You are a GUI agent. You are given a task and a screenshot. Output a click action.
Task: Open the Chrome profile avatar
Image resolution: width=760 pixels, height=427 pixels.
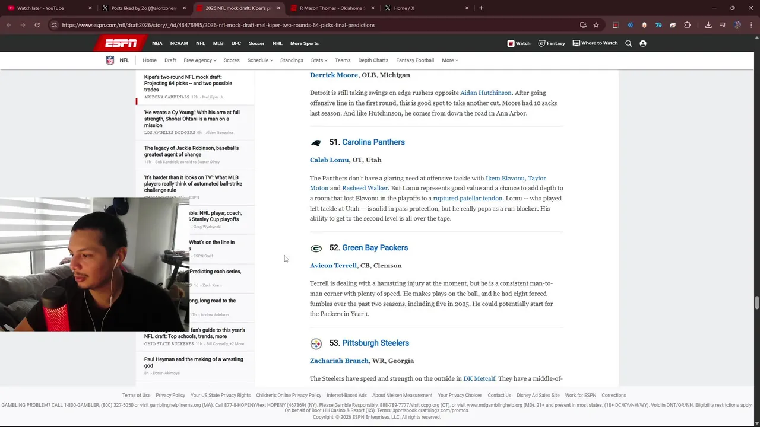(737, 25)
